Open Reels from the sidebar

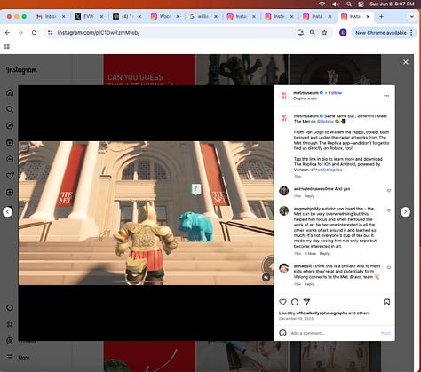10,142
